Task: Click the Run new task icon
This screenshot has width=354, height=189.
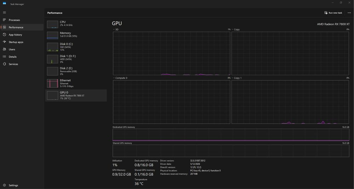Action: pyautogui.click(x=326, y=13)
